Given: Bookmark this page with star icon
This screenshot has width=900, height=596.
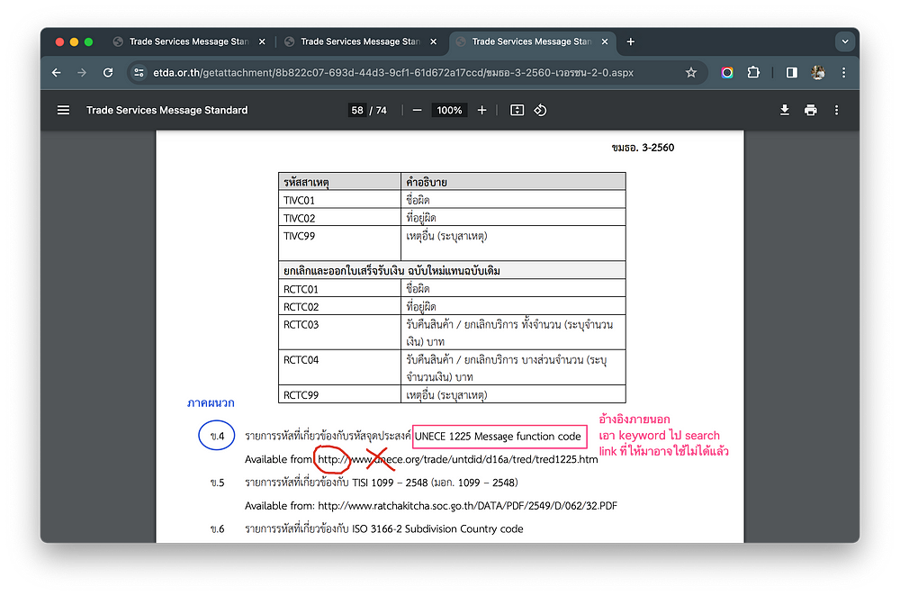Looking at the screenshot, I should click(x=691, y=73).
